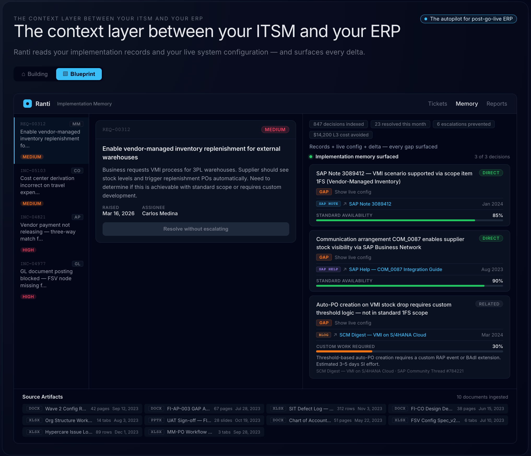Click the 85% standard availability progress bar

(409, 220)
